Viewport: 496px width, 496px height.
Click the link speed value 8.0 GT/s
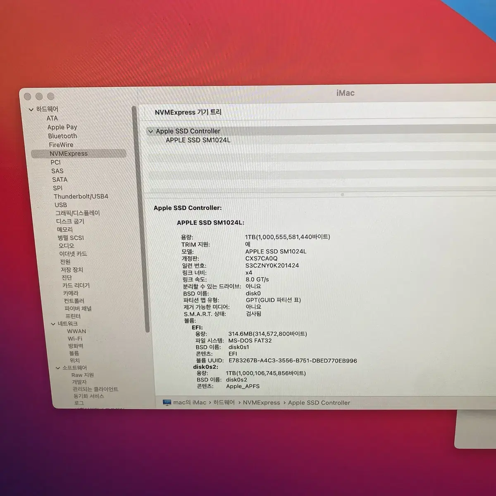click(257, 280)
